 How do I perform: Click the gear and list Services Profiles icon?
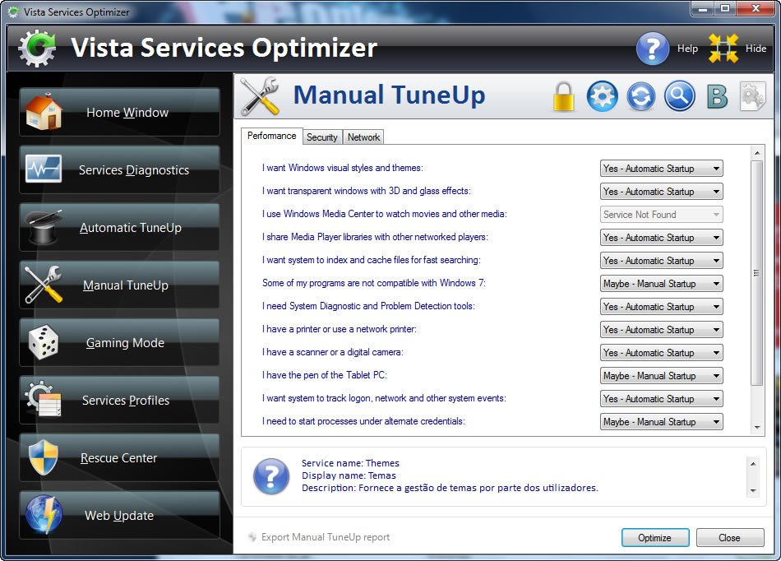click(44, 399)
